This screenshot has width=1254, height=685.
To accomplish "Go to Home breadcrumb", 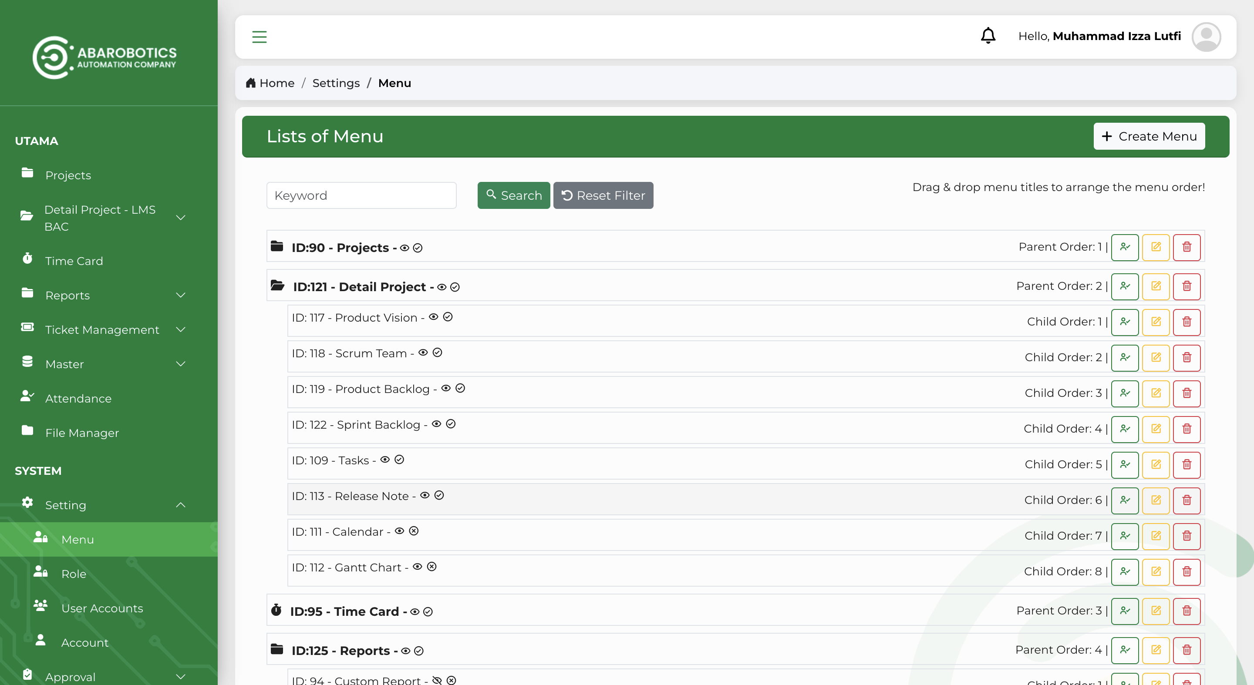I will click(270, 83).
